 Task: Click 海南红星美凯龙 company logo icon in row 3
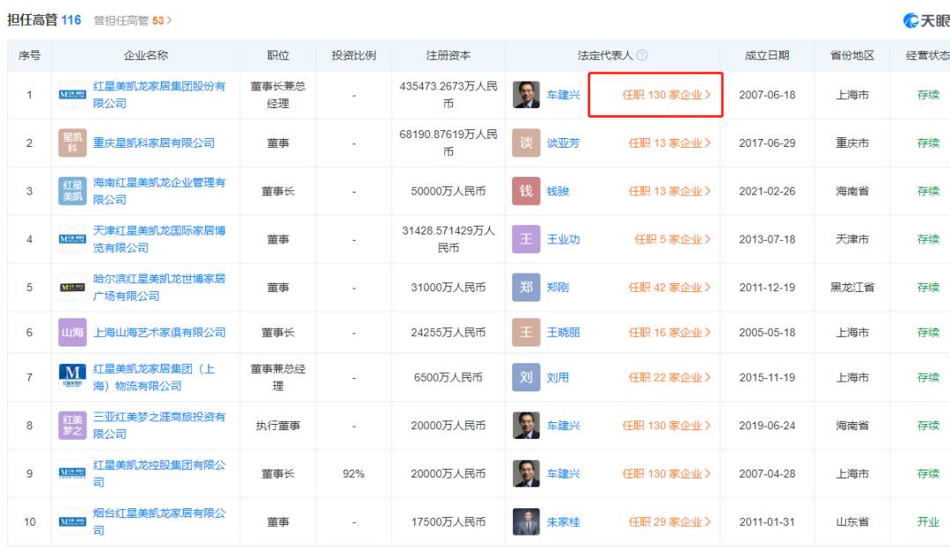coord(72,191)
